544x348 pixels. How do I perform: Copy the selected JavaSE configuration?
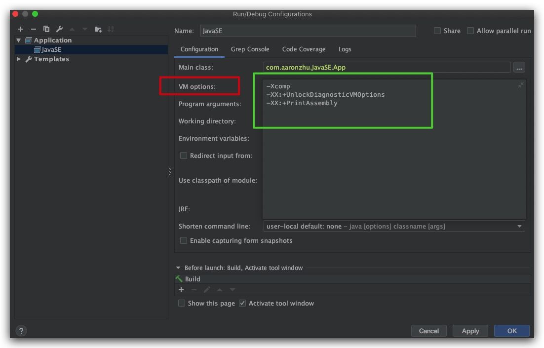click(x=46, y=29)
